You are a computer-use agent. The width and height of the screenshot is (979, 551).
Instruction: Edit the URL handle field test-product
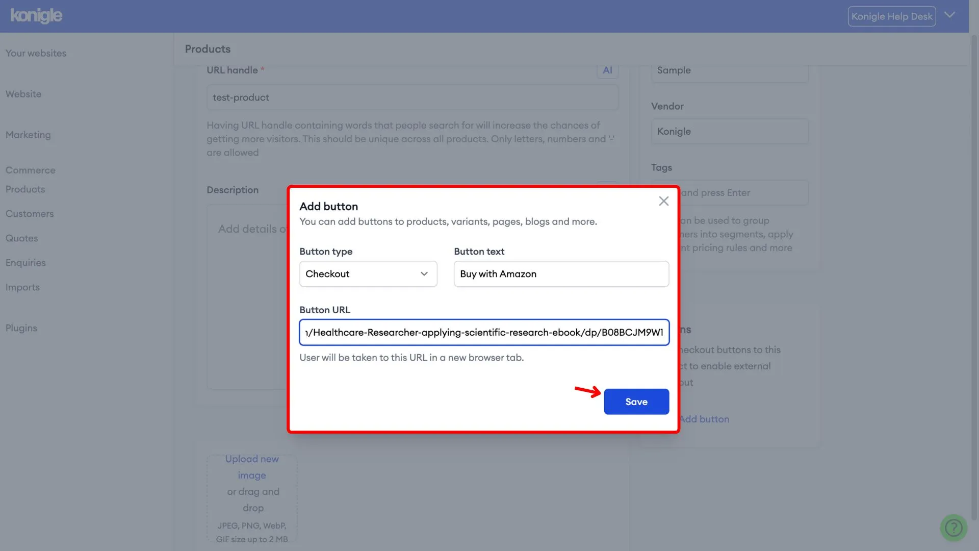coord(412,97)
